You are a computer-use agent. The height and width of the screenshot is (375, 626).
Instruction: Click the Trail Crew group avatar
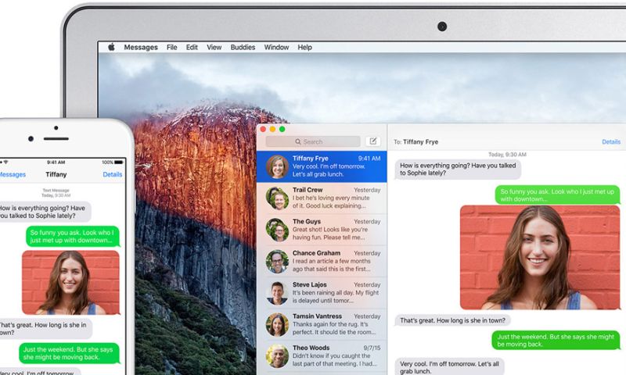pos(277,198)
